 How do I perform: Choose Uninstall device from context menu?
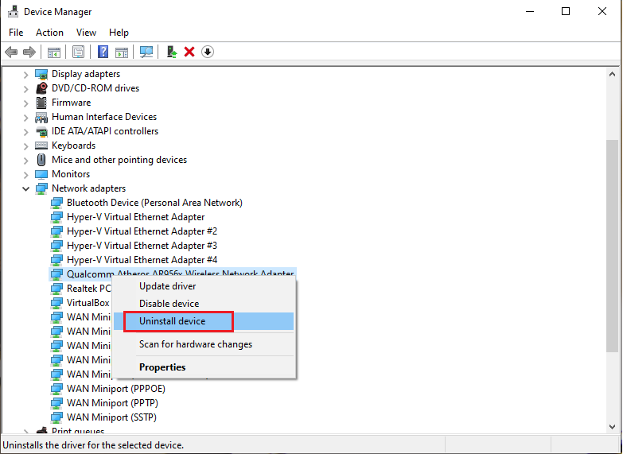click(173, 321)
